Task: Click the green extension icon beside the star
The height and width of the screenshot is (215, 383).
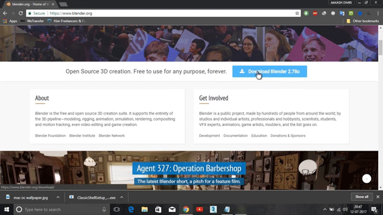Action: [x=306, y=13]
